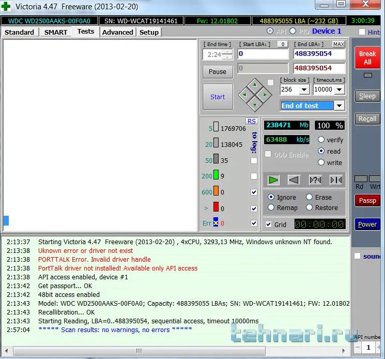Click the Start LBA input field
385x359 pixels.
point(263,54)
